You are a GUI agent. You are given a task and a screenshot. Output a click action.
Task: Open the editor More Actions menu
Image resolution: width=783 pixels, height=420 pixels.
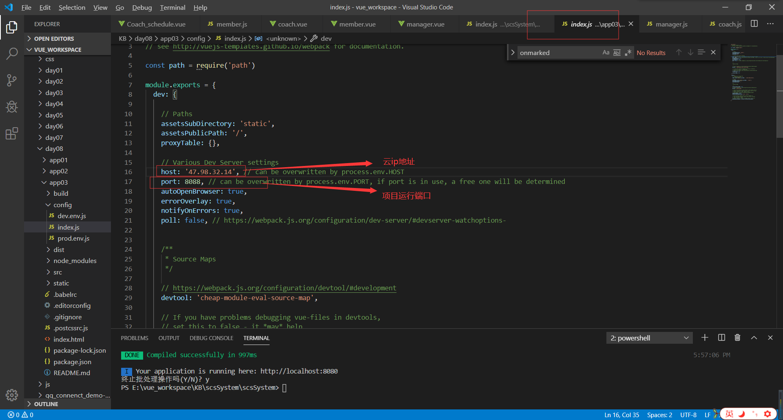(770, 24)
